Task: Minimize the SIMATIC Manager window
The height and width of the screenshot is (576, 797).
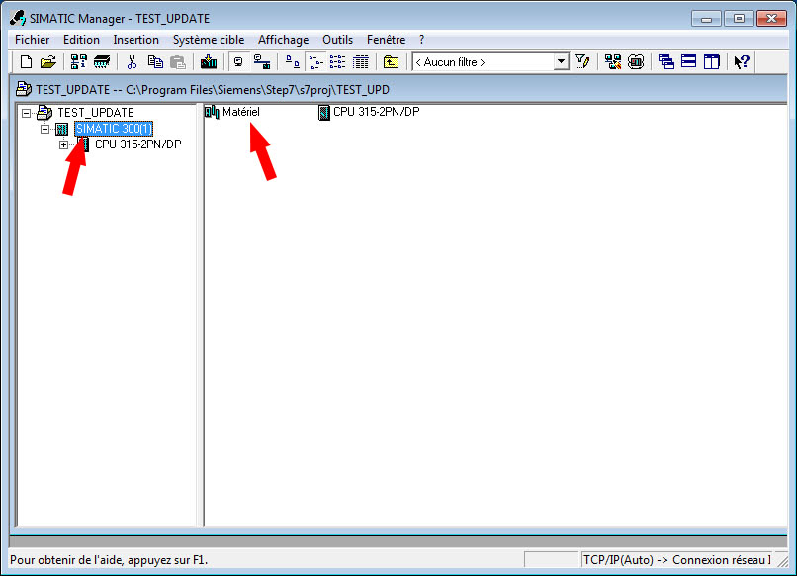Action: click(706, 19)
